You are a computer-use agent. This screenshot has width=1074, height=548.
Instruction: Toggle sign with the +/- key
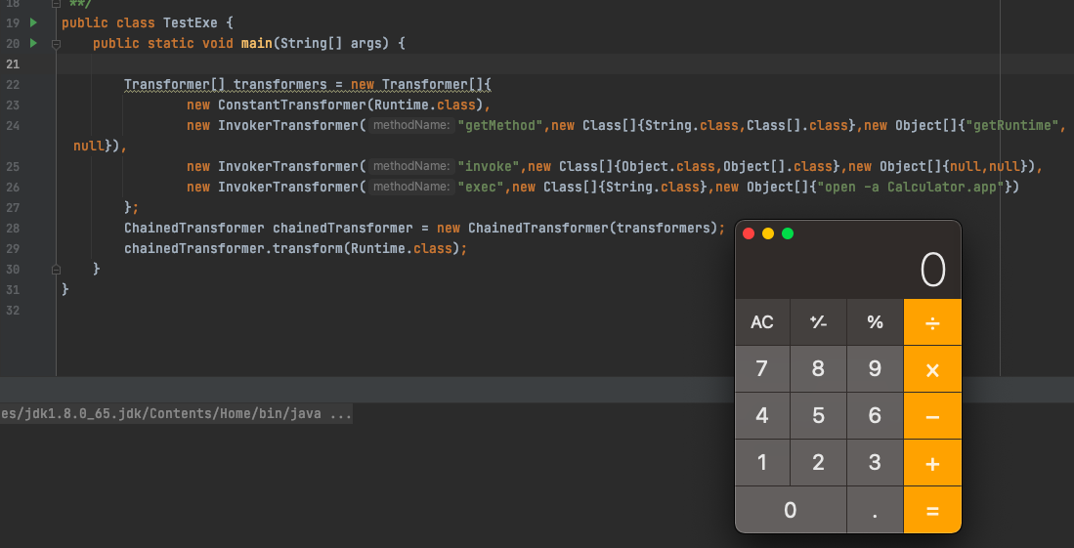point(818,322)
